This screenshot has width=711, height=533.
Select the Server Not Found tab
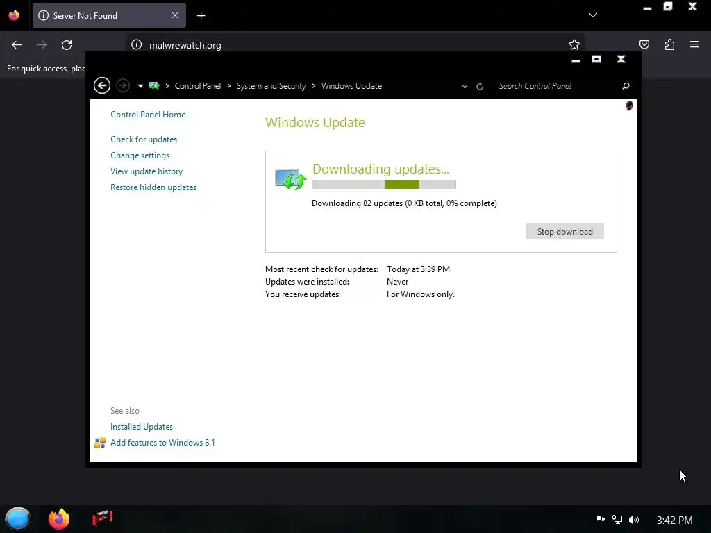pyautogui.click(x=109, y=15)
